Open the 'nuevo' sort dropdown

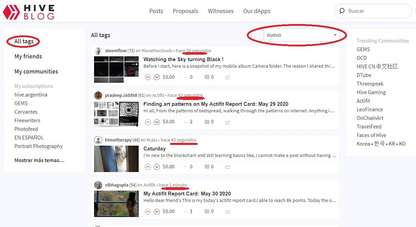(301, 35)
